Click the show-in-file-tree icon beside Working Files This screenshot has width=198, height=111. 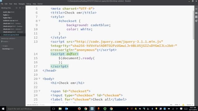[x=16, y=8]
